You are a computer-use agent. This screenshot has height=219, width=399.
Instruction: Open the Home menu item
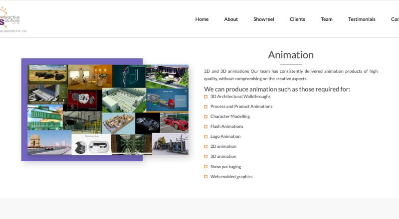pos(202,19)
